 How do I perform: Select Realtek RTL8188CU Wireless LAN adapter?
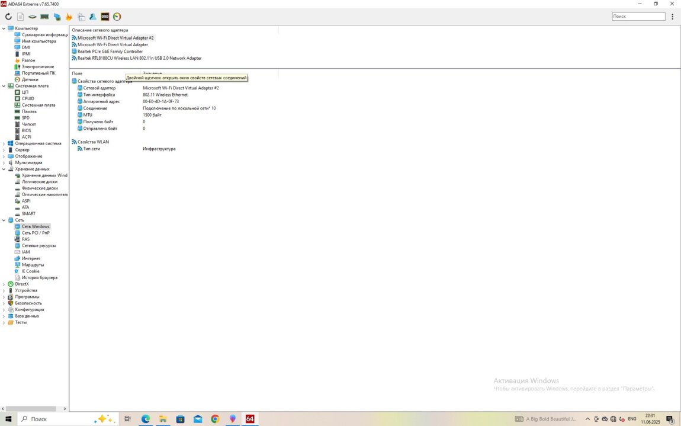139,58
